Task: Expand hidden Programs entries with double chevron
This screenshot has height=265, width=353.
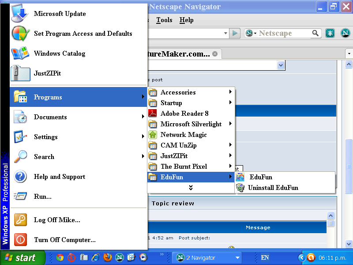Action: pos(191,188)
